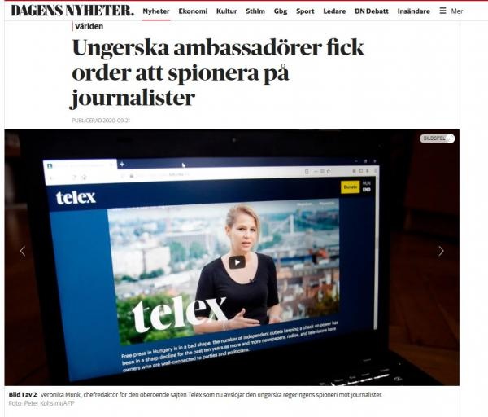Image resolution: width=488 pixels, height=417 pixels.
Task: Show previous image with left arrow
Action: click(x=23, y=251)
